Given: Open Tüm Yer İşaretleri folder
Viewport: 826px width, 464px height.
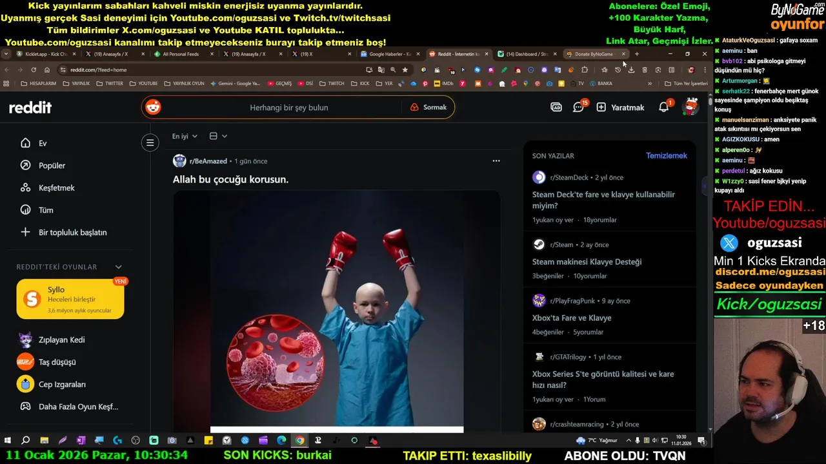Looking at the screenshot, I should click(x=686, y=84).
